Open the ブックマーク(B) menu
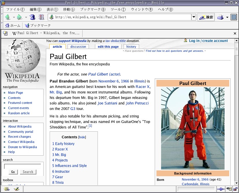Image resolution: width=239 pixels, height=193 pixels. [x=93, y=10]
